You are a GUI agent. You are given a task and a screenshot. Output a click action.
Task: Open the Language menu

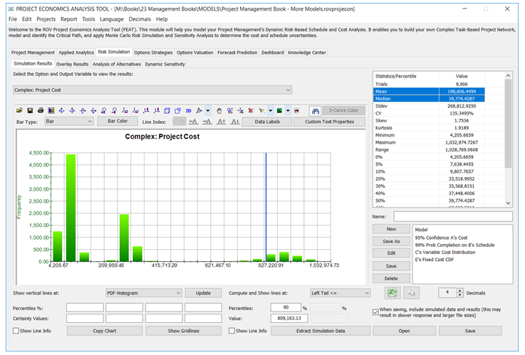click(x=112, y=19)
